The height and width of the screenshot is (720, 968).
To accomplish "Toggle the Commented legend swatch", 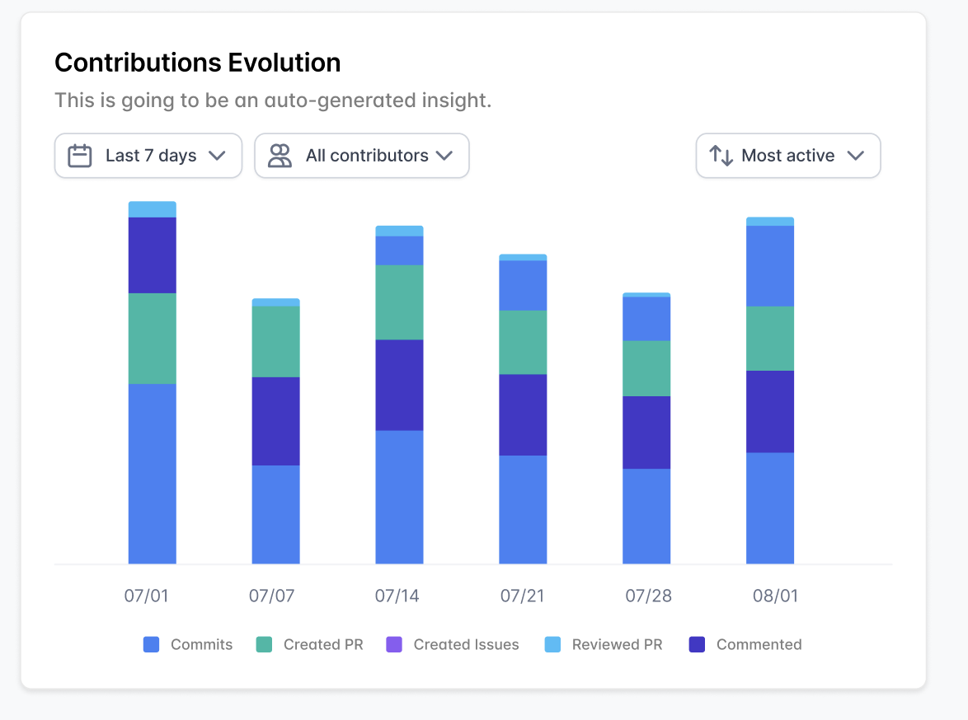I will click(x=697, y=644).
